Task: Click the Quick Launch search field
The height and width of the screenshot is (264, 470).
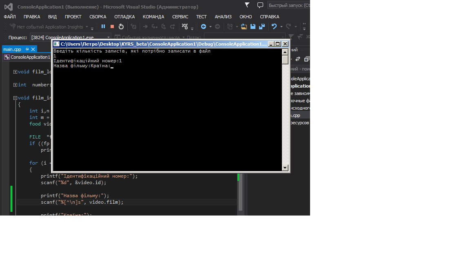Action: tap(288, 6)
